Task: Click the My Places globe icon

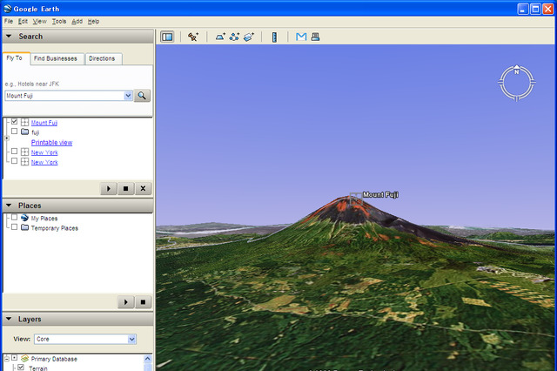Action: [x=24, y=218]
